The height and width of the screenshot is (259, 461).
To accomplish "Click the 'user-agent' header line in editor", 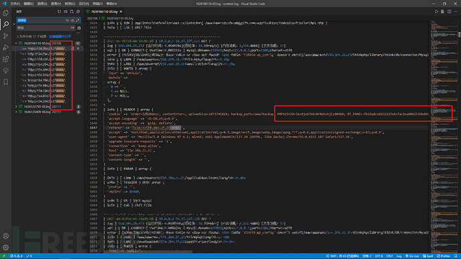I will click(230, 137).
